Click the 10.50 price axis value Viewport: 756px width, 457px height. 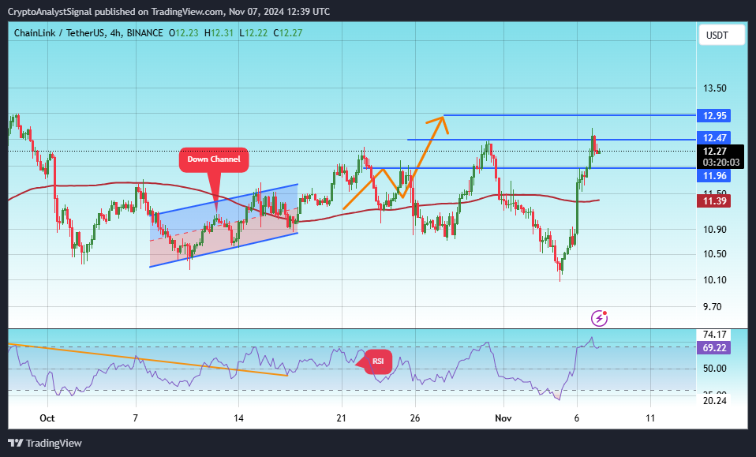pyautogui.click(x=714, y=254)
